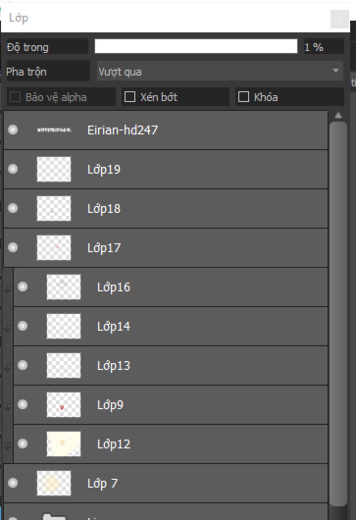Tick the Bảo vệ alpha checkbox

(x=15, y=97)
